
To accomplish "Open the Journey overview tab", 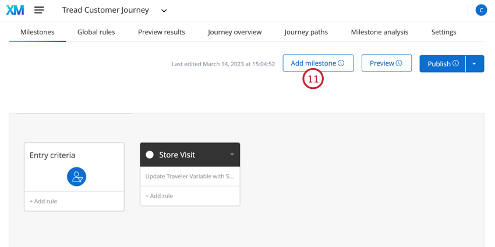I will tap(235, 32).
